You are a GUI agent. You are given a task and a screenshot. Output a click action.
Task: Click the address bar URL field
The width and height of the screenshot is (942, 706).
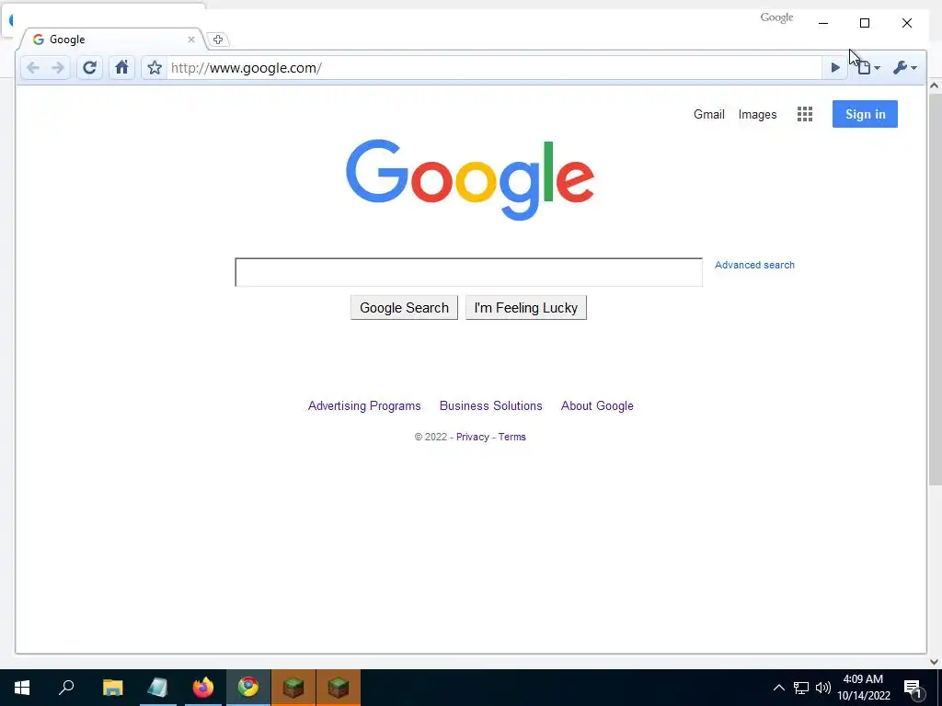(x=493, y=68)
